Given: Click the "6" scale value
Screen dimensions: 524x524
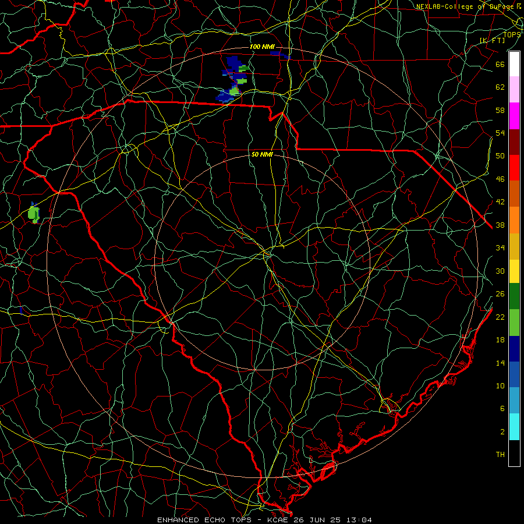Looking at the screenshot, I should coord(502,409).
